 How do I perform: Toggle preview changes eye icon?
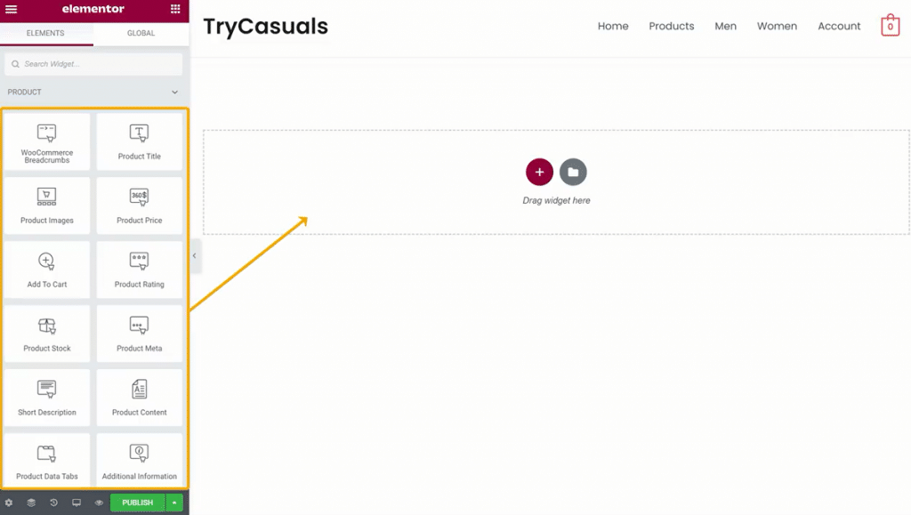[x=99, y=503]
